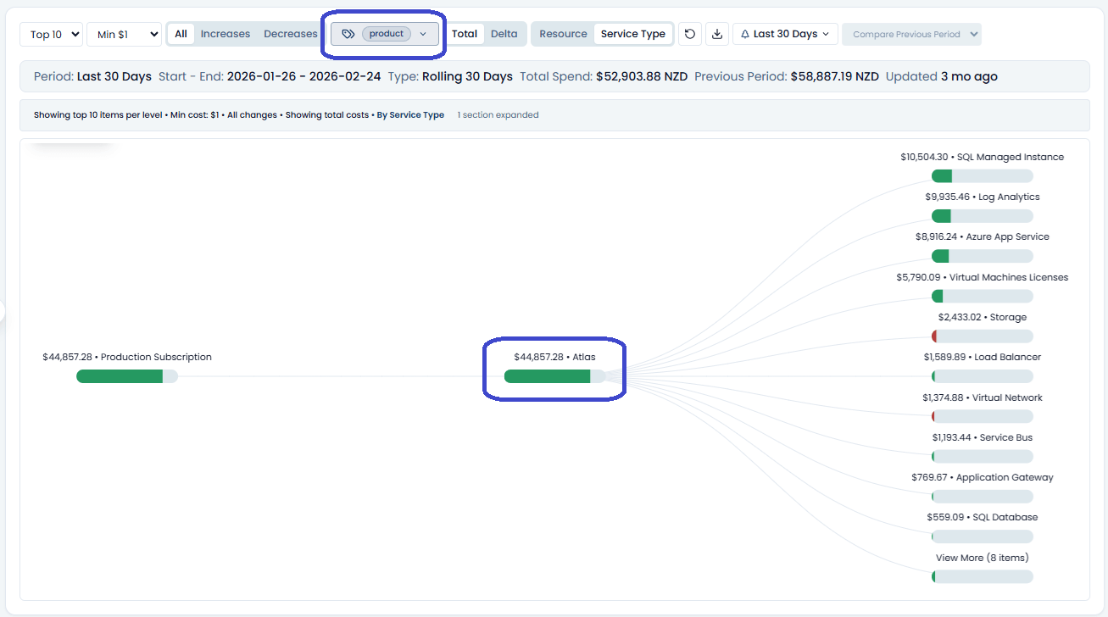
Task: Click the Previous Period $58,887.19 NZD value
Action: pos(835,76)
